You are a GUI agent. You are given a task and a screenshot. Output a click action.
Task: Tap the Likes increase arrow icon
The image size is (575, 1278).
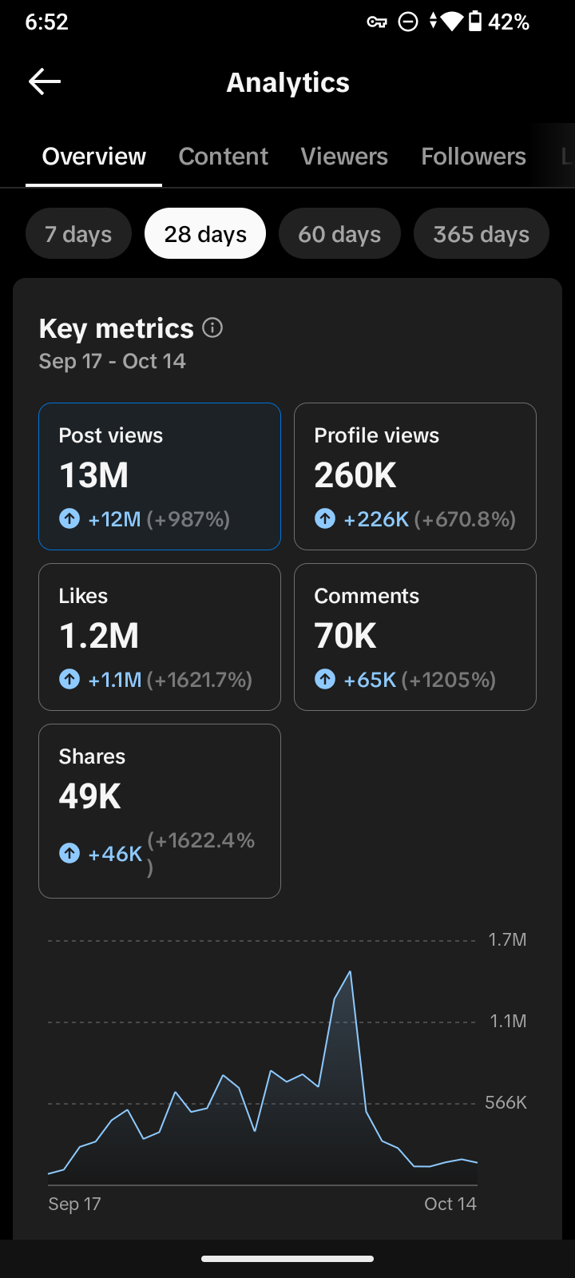pyautogui.click(x=69, y=680)
